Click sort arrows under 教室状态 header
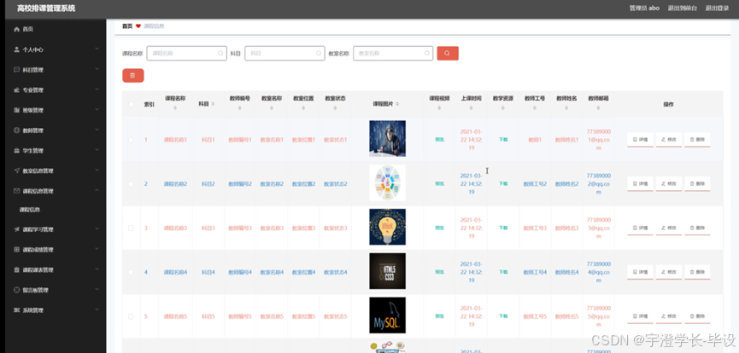This screenshot has height=353, width=739. (336, 108)
